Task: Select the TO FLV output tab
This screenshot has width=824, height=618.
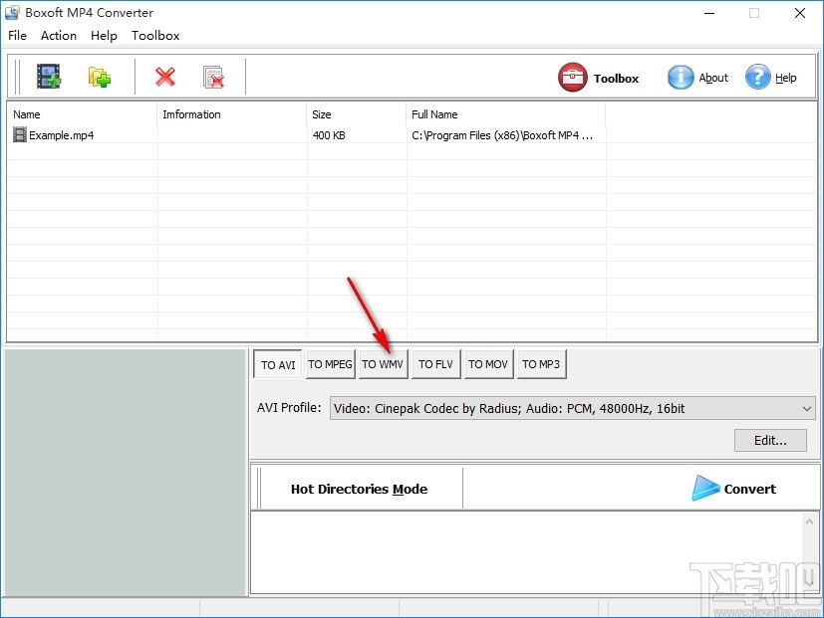Action: pos(435,364)
